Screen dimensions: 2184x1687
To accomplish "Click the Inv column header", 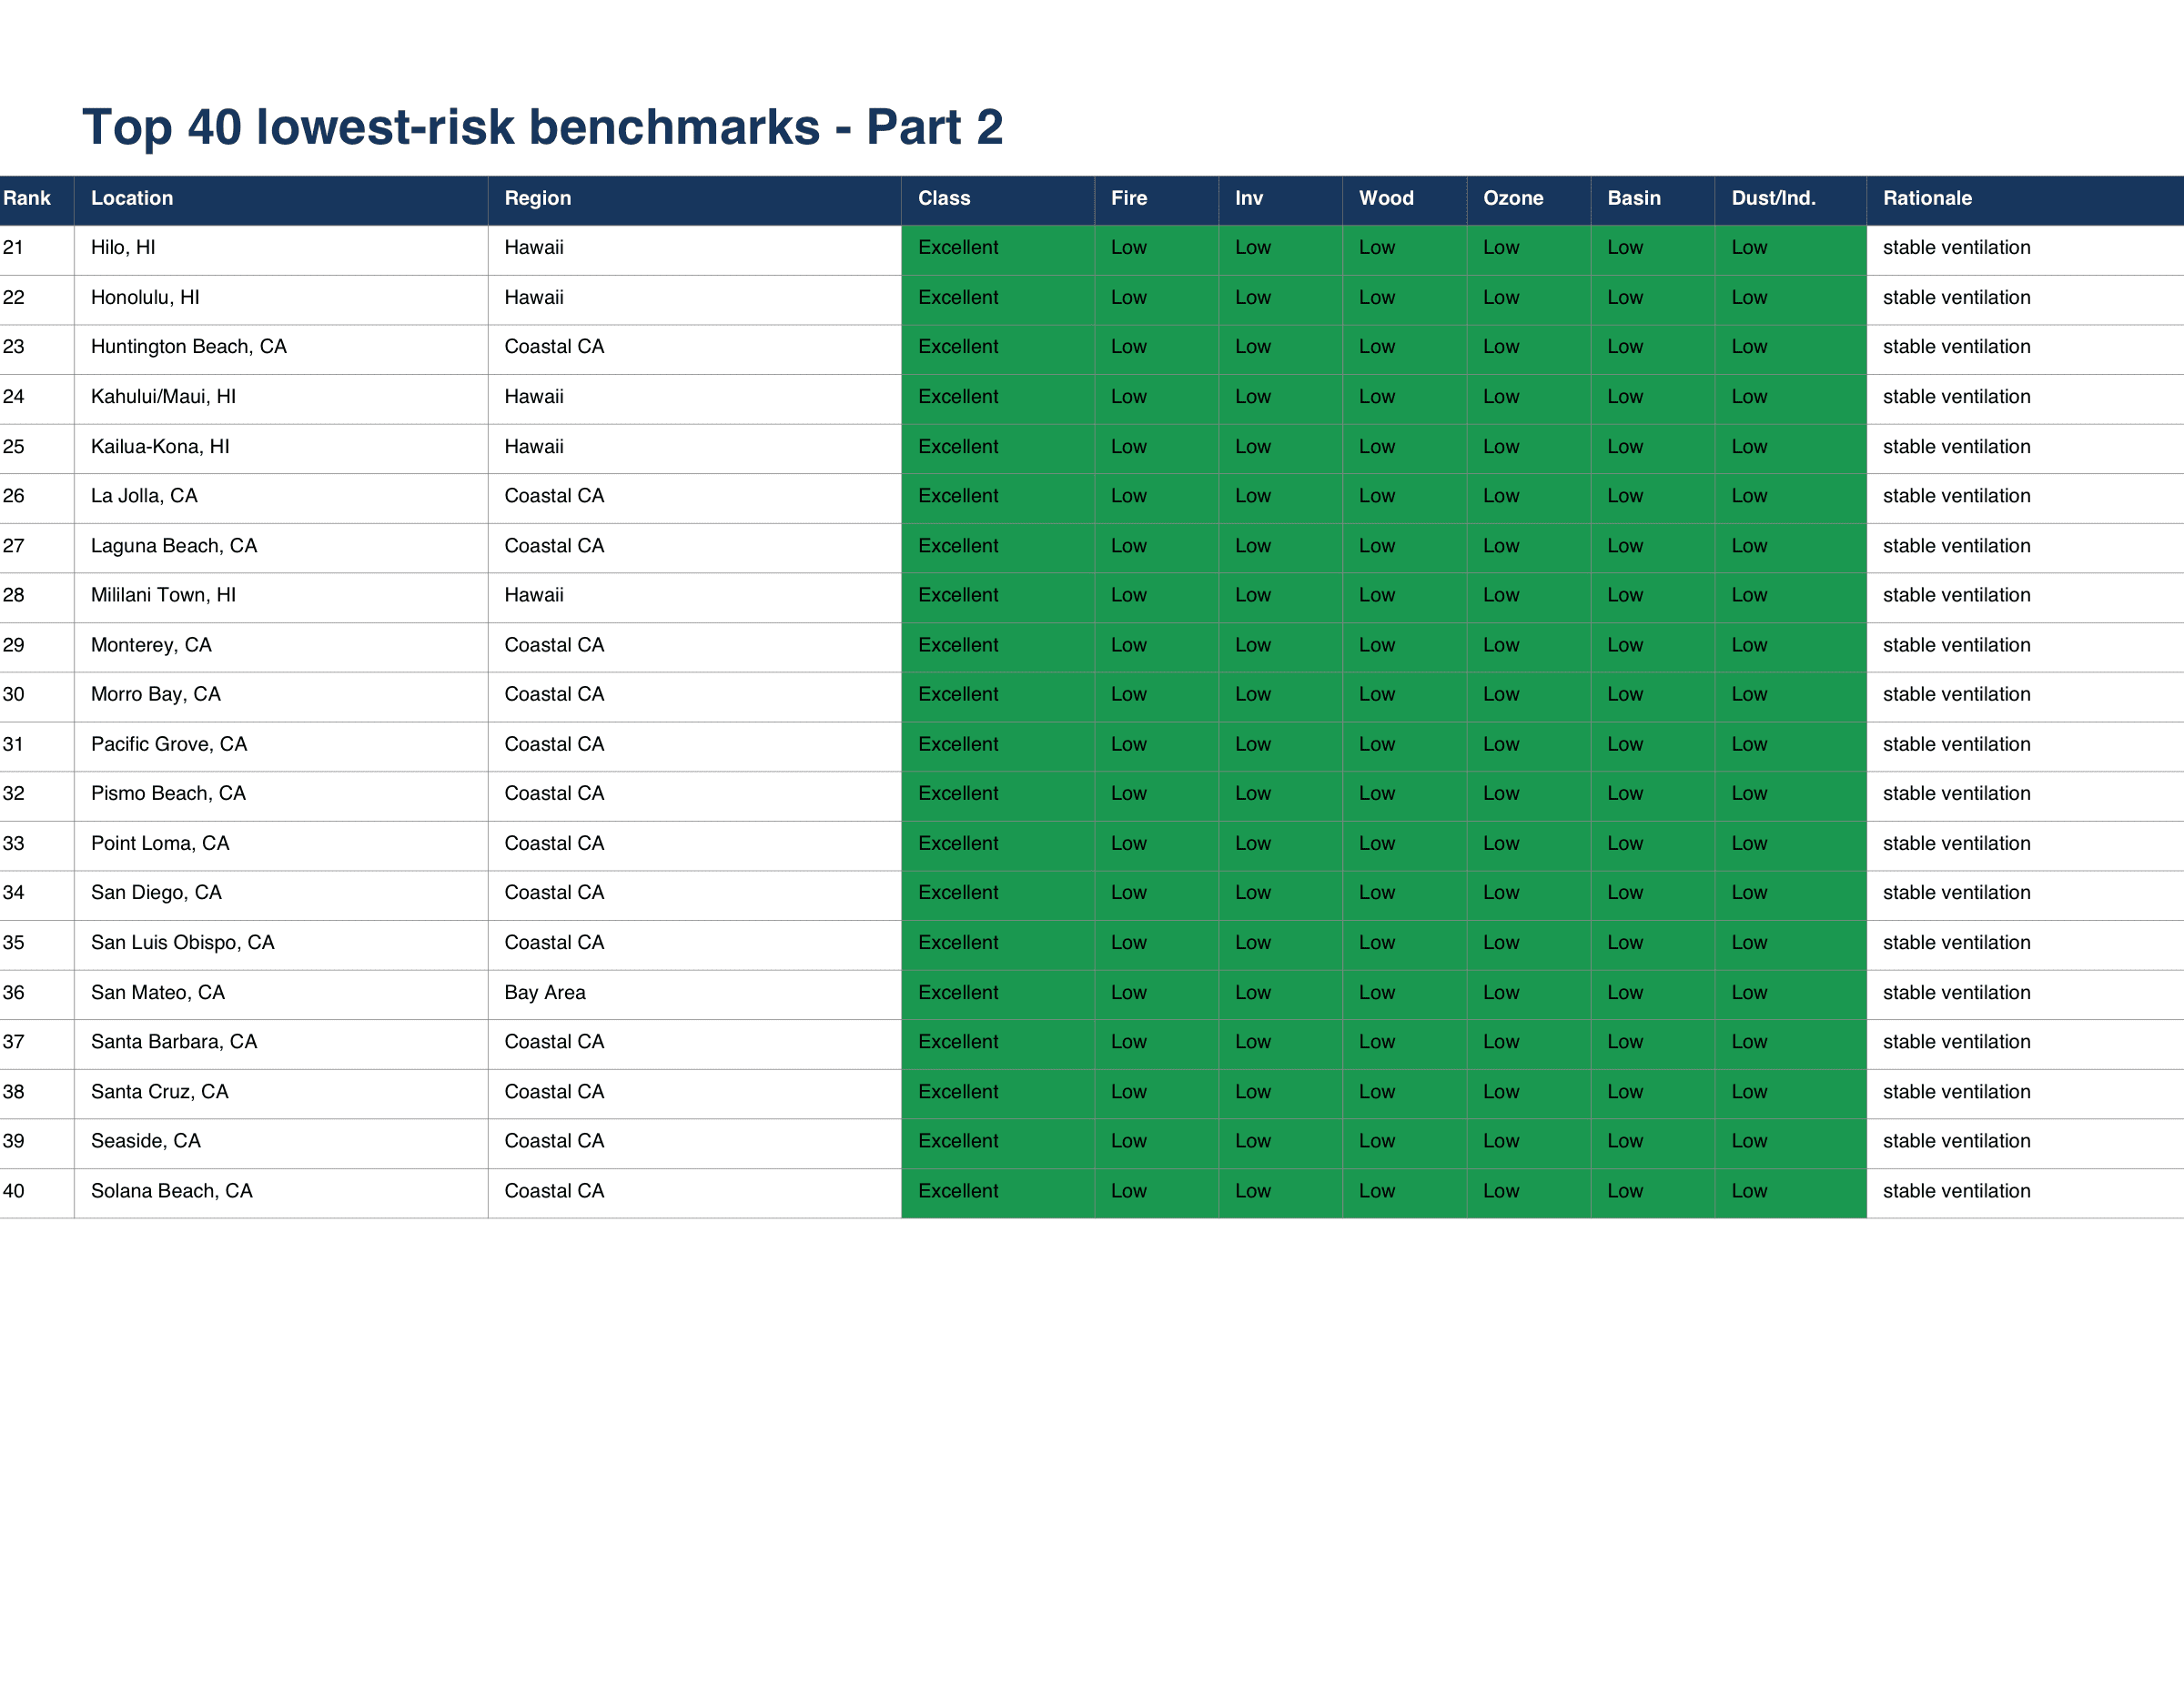I will point(1281,199).
